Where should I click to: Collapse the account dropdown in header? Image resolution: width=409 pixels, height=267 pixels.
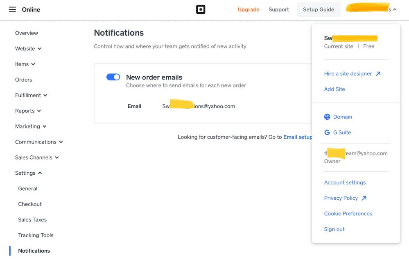pos(394,9)
